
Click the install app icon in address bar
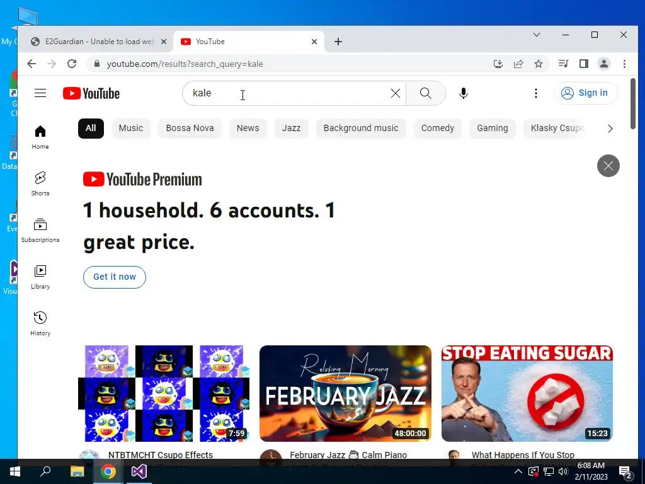(498, 64)
